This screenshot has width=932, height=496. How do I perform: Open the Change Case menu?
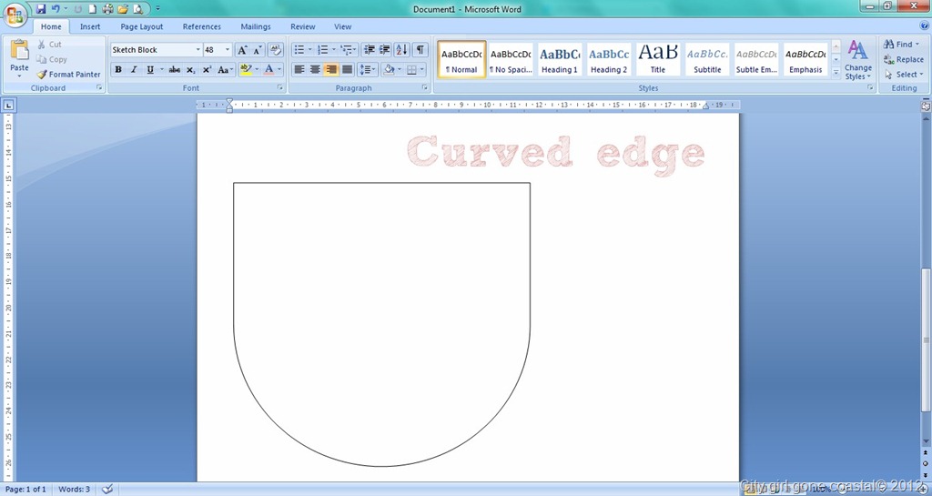[x=225, y=69]
